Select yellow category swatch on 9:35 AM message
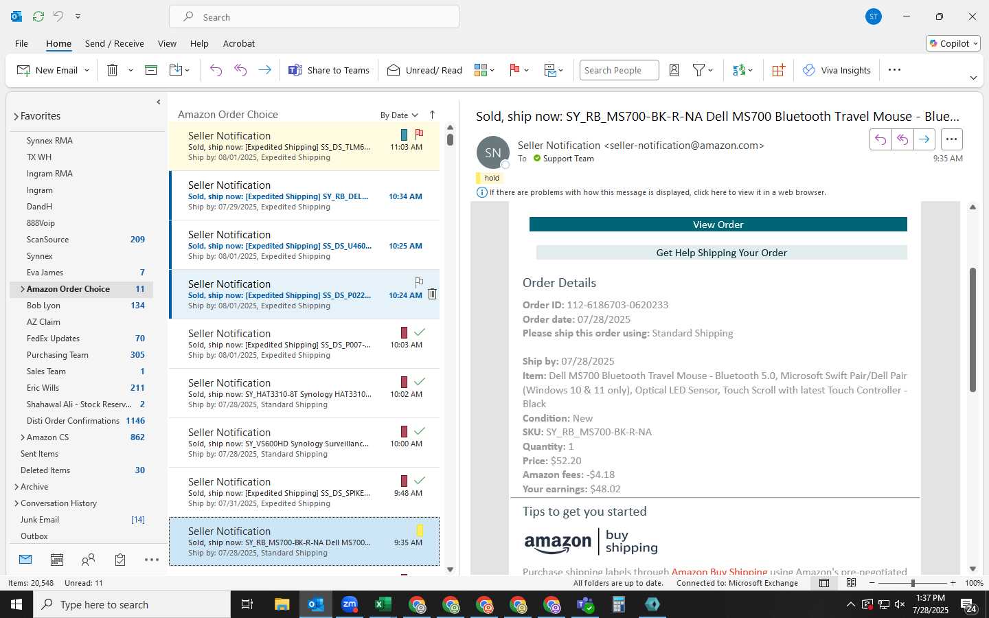This screenshot has width=989, height=618. [x=420, y=530]
